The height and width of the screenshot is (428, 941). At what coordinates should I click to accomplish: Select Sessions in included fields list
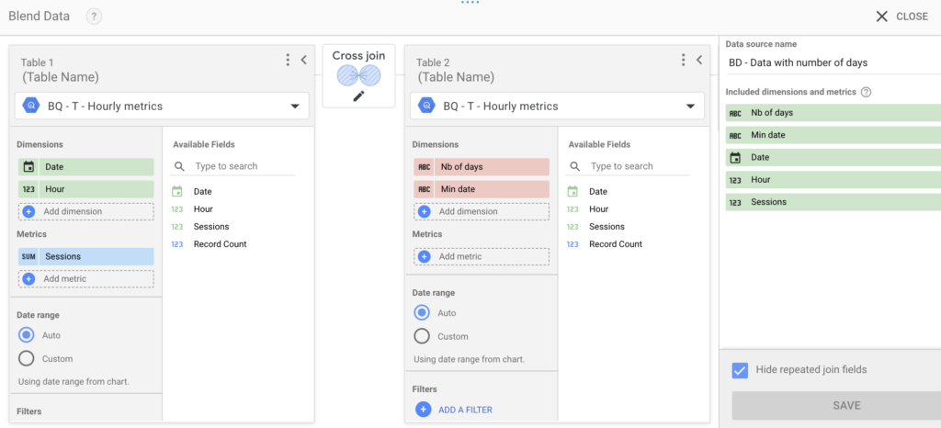tap(833, 202)
